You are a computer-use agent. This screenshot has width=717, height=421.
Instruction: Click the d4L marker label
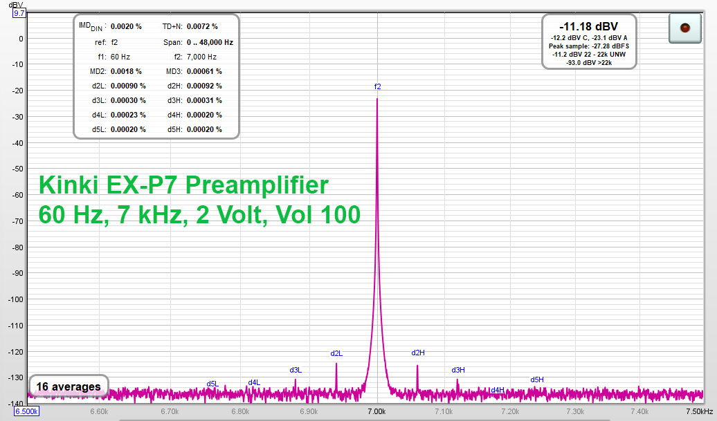pos(254,383)
